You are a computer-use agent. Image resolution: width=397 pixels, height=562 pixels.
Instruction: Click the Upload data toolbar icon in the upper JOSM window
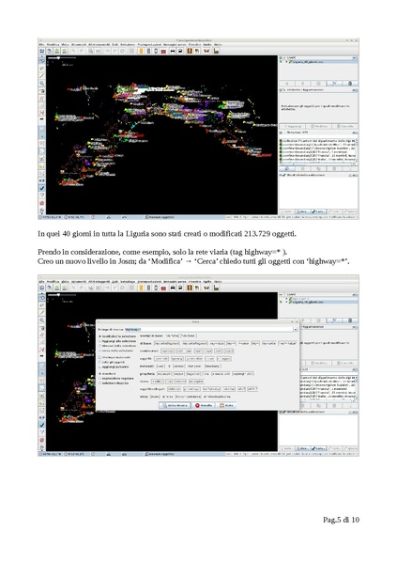[64, 52]
